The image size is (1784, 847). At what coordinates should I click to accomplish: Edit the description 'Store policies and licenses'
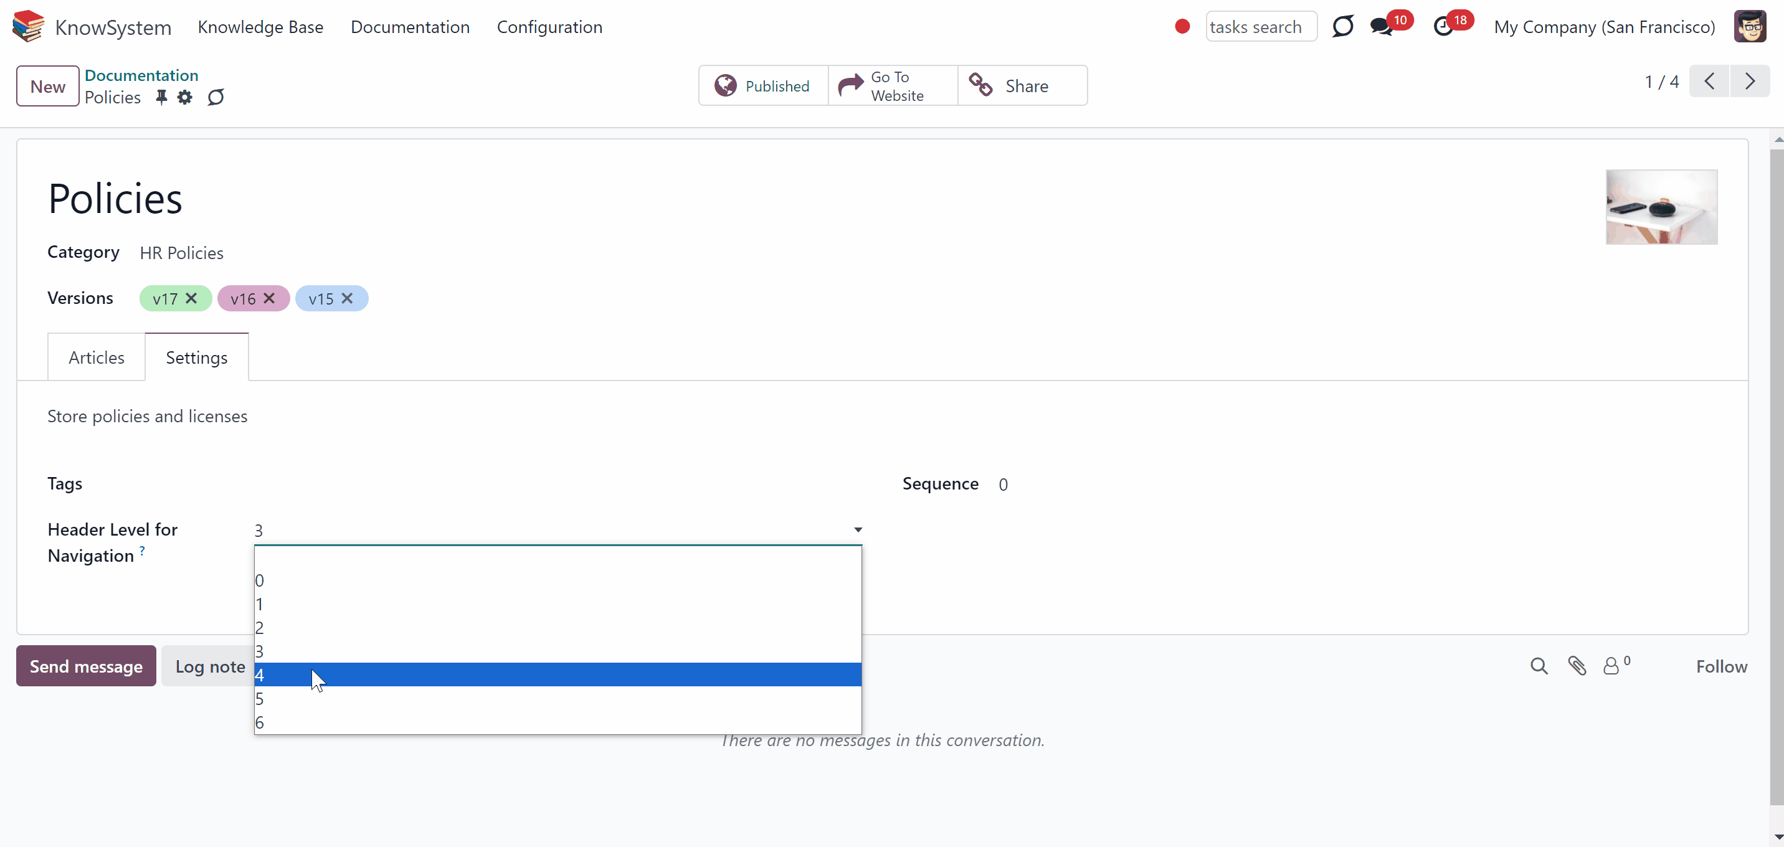point(148,416)
